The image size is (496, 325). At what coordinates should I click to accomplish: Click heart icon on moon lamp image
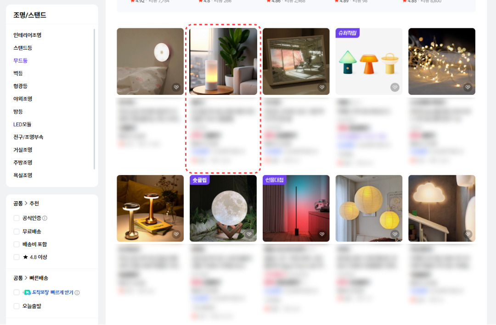[249, 234]
